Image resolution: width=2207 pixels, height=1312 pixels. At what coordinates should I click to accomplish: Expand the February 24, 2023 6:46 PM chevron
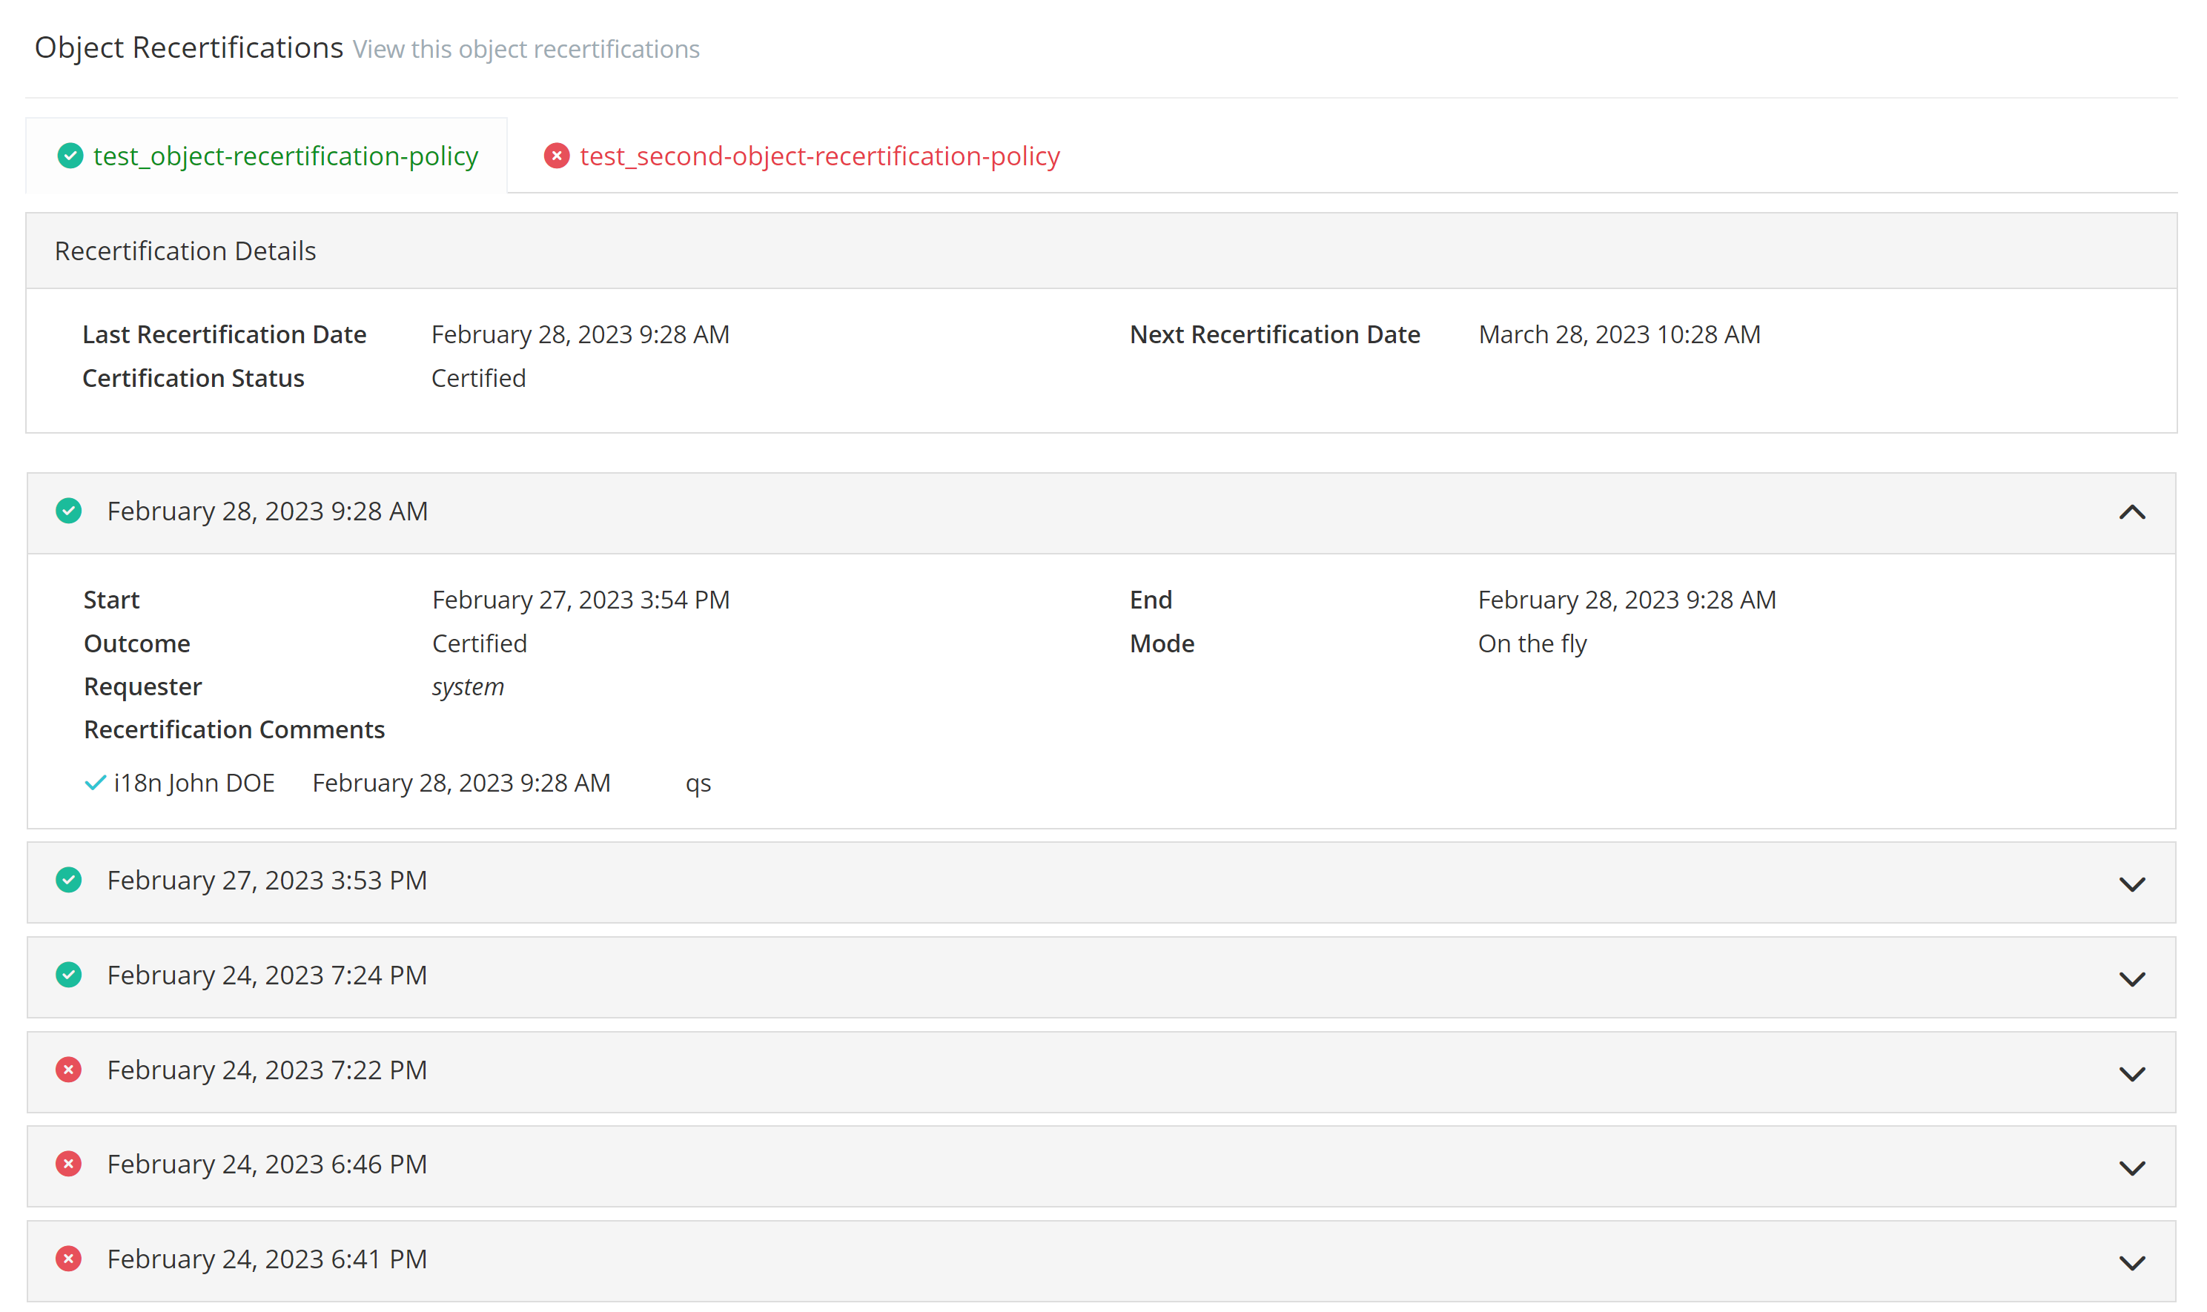click(x=2131, y=1168)
